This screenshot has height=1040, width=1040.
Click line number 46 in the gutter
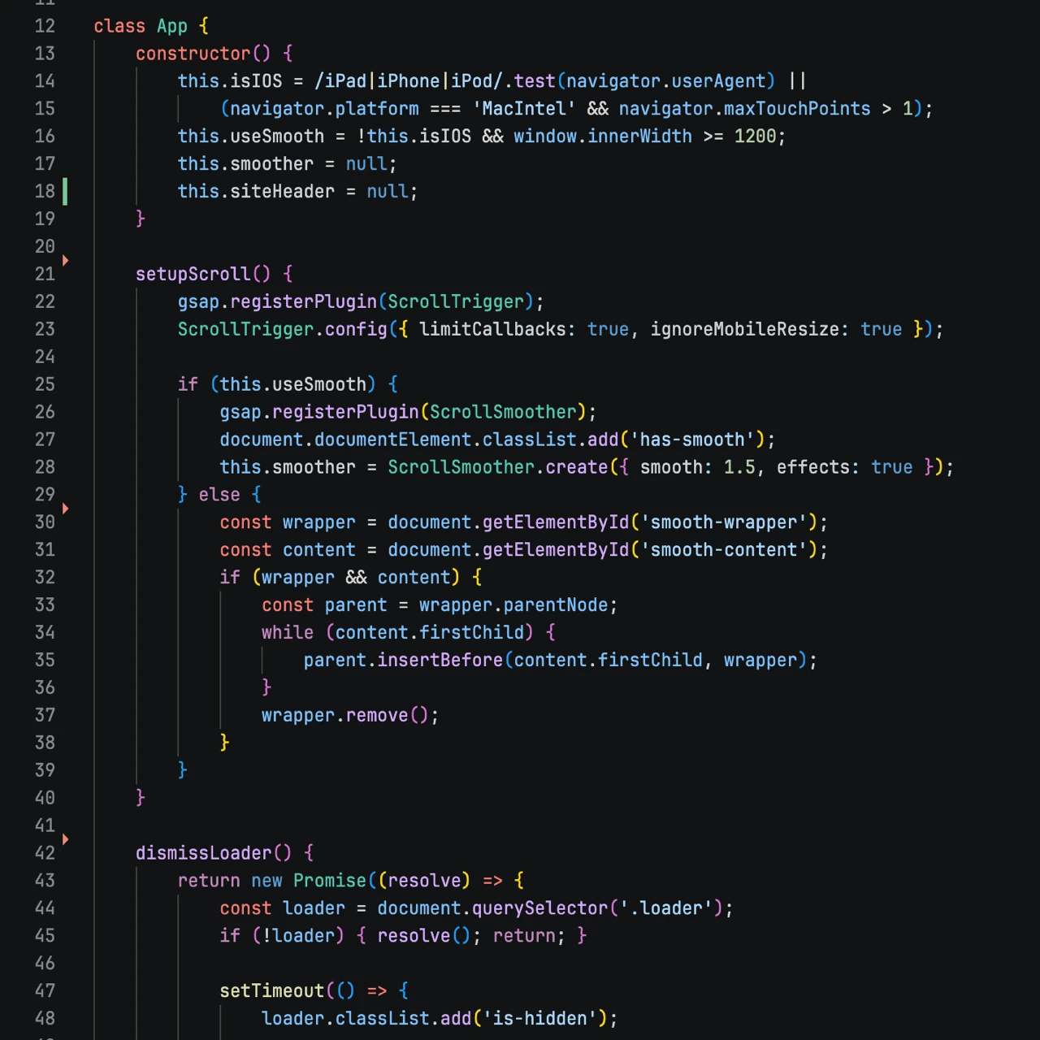point(45,963)
